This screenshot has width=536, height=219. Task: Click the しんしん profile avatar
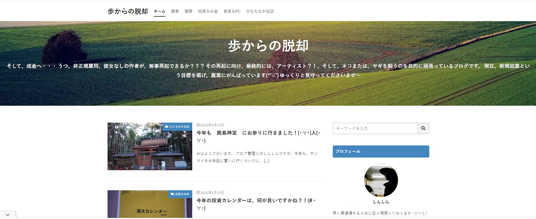tap(381, 180)
